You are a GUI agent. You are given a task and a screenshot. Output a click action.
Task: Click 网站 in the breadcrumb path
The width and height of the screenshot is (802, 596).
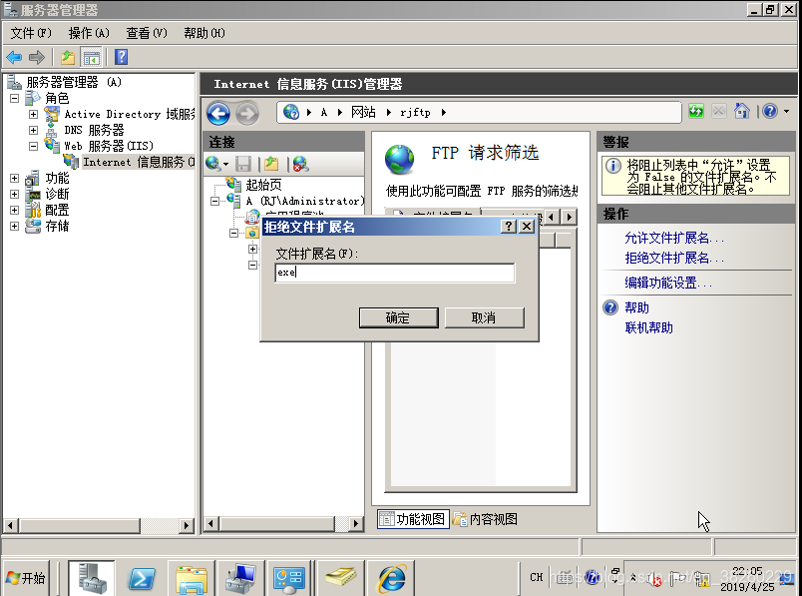pyautogui.click(x=363, y=112)
